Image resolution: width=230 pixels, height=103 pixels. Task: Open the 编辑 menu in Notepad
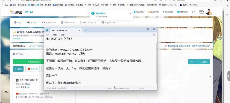point(55,35)
